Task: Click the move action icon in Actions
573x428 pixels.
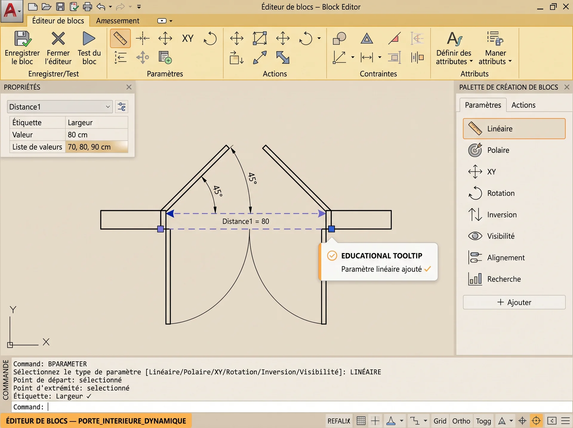Action: coord(237,39)
